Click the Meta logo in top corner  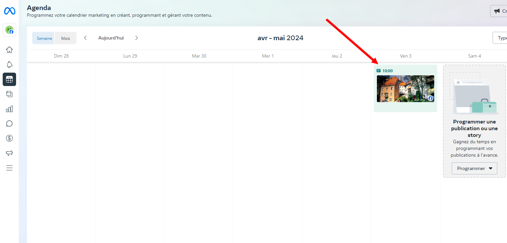(x=9, y=11)
